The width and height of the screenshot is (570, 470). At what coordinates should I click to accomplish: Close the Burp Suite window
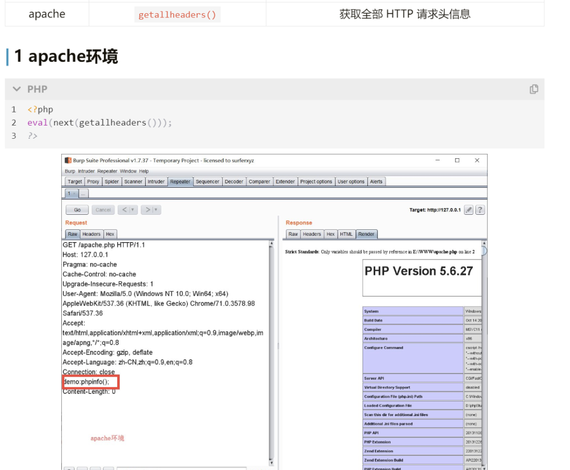click(x=477, y=160)
